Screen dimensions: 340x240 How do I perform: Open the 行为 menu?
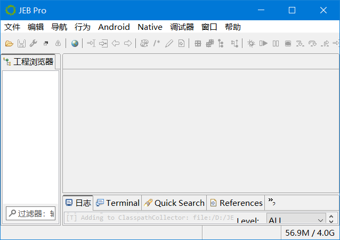click(x=83, y=27)
